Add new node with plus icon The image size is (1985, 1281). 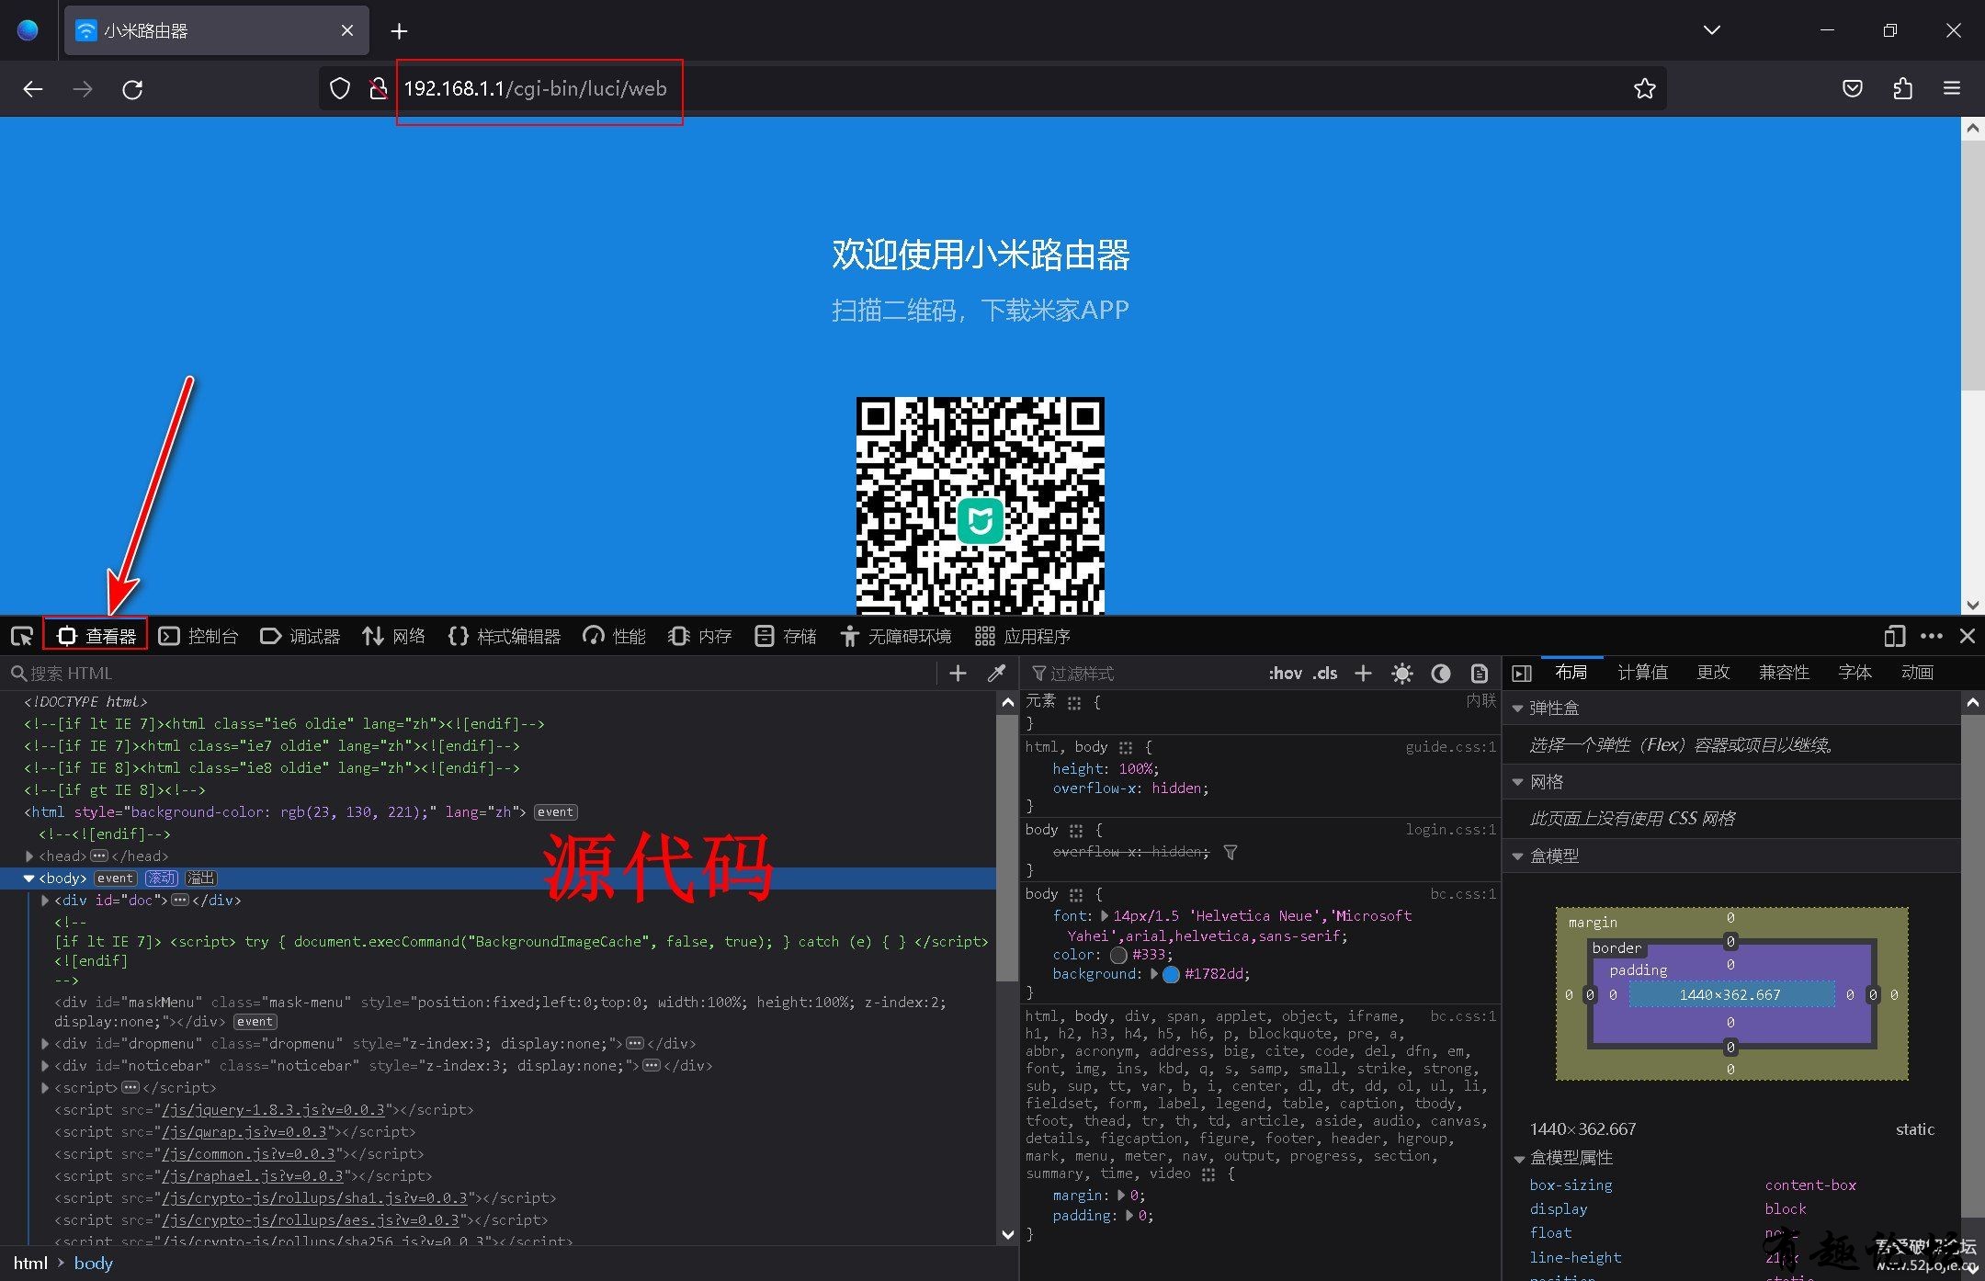(x=958, y=674)
